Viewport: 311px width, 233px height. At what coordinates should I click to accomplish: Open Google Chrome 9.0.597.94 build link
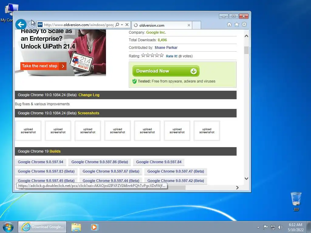tap(40, 162)
